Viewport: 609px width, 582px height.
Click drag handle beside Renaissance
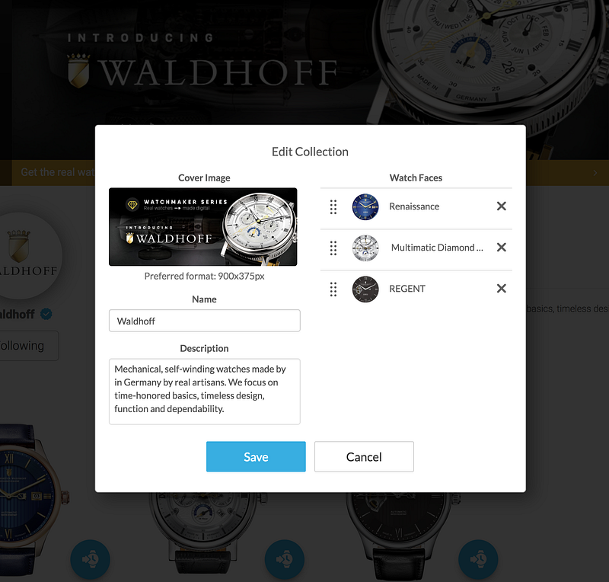[333, 207]
